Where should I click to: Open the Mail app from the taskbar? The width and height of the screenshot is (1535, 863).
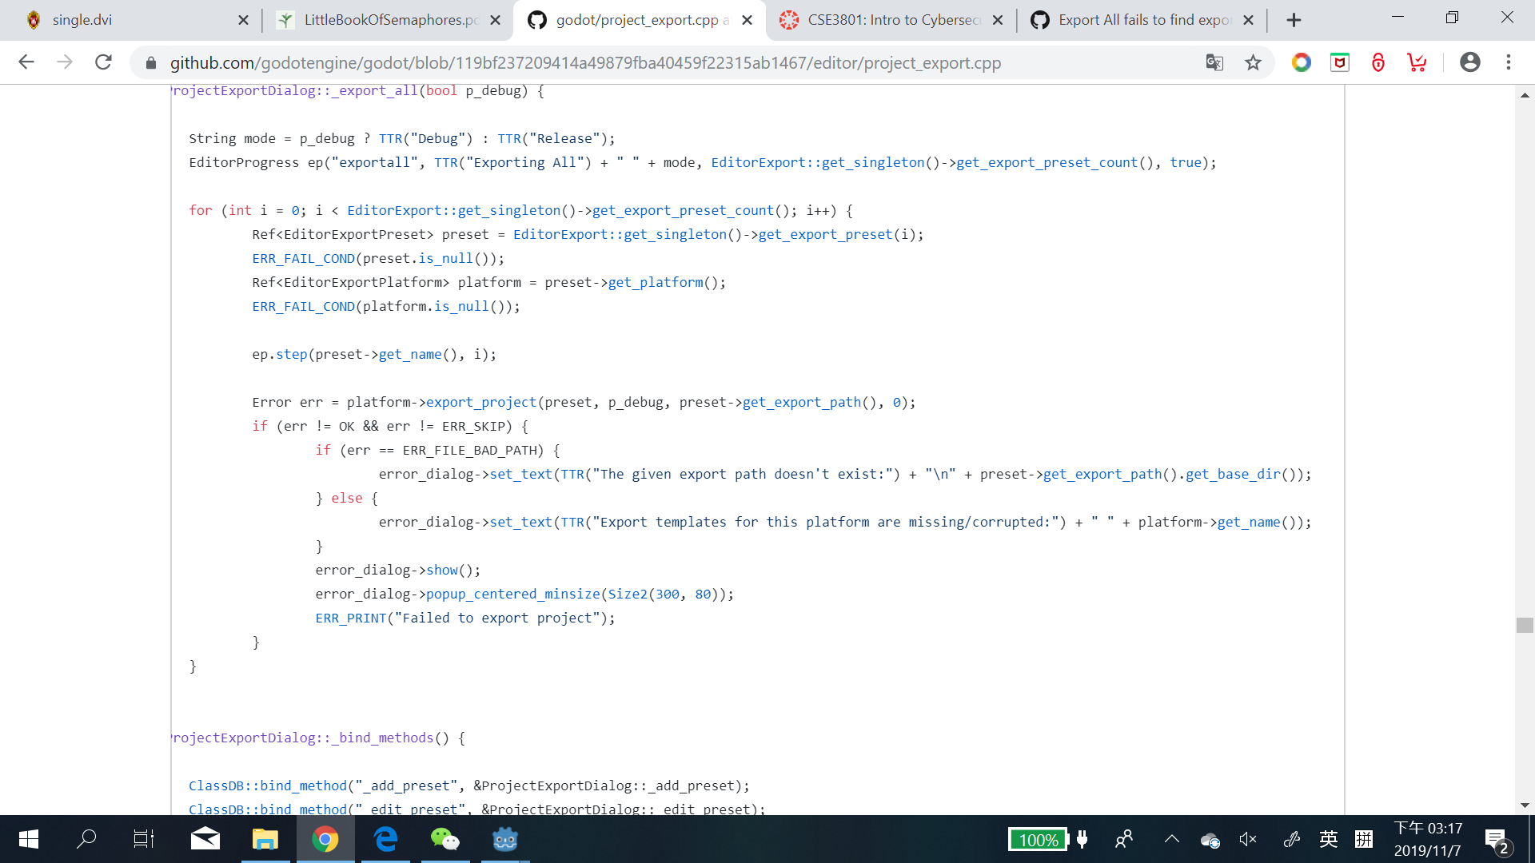(205, 839)
